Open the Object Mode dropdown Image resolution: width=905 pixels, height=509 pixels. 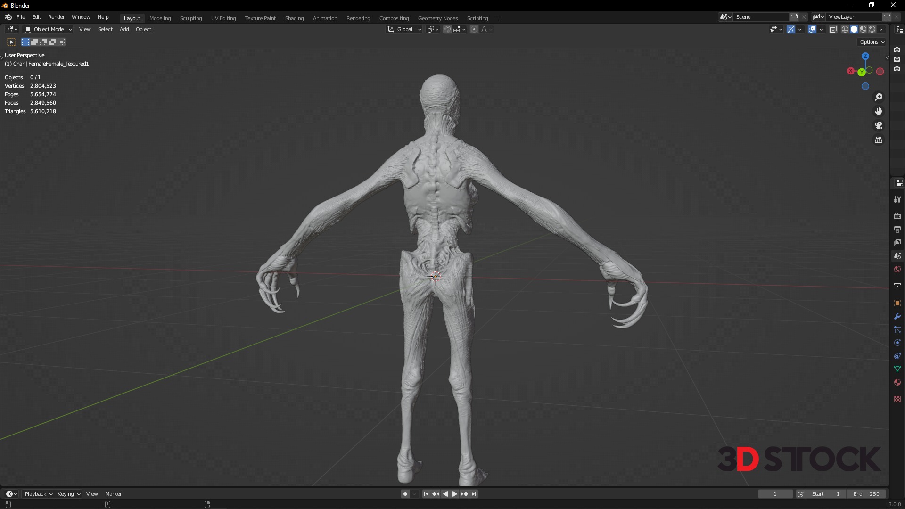point(48,29)
